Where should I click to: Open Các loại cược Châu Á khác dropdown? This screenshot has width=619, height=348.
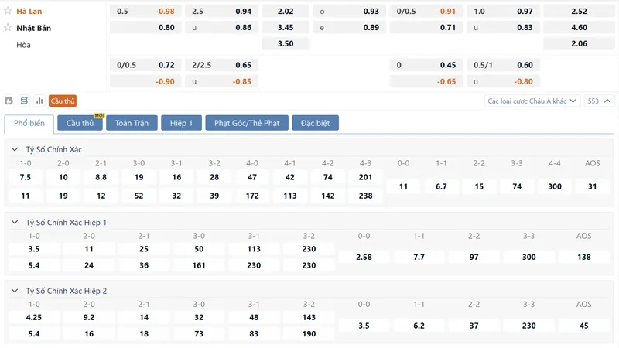coord(532,101)
